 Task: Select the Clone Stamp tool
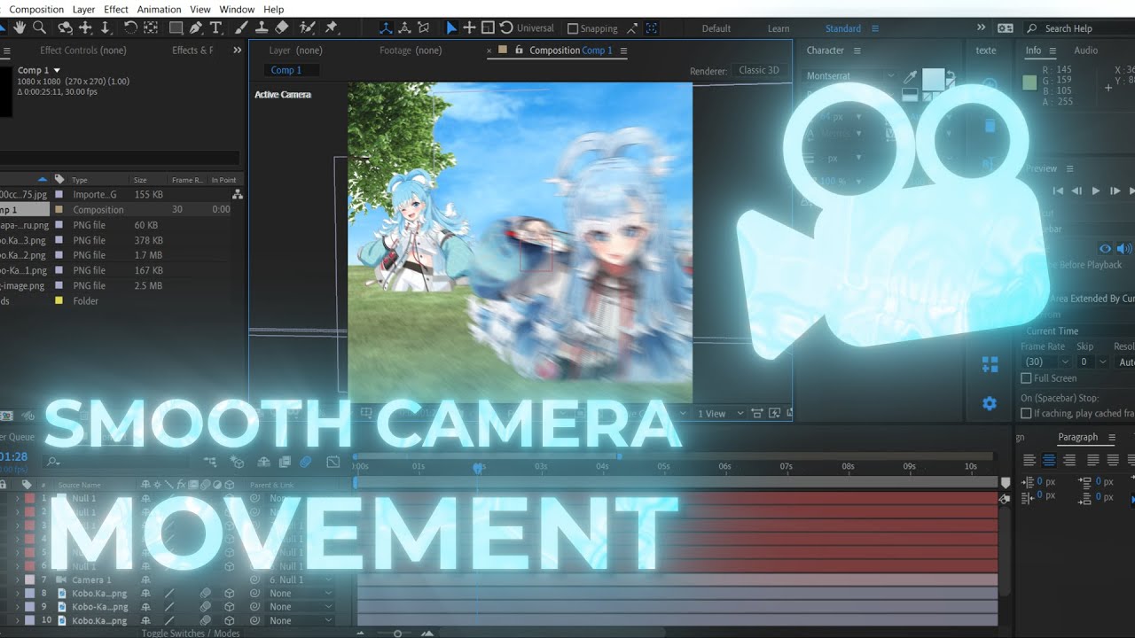[x=262, y=28]
